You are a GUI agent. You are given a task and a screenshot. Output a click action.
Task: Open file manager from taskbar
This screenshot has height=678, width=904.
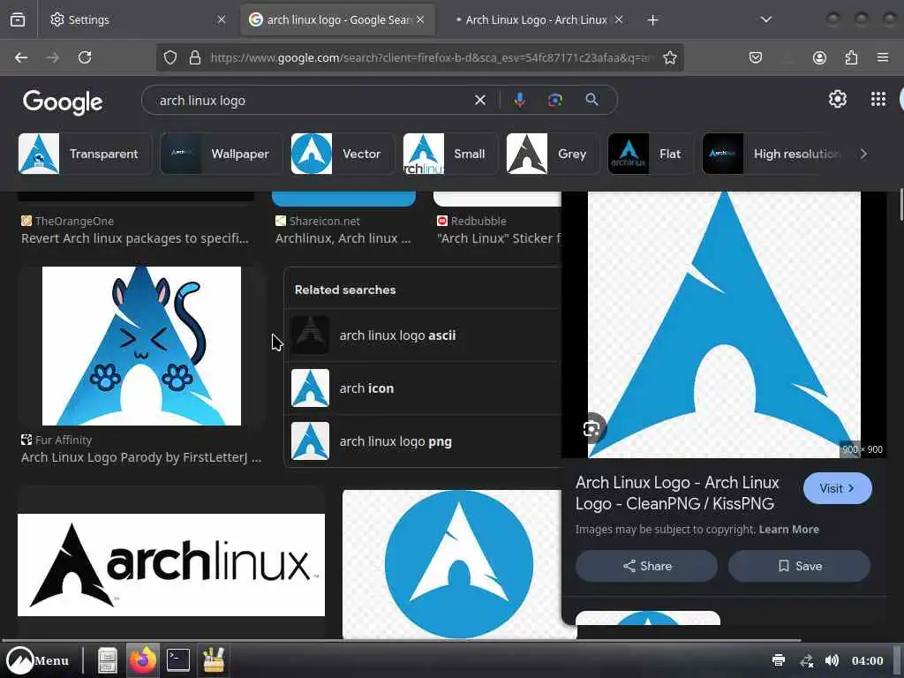pos(107,660)
